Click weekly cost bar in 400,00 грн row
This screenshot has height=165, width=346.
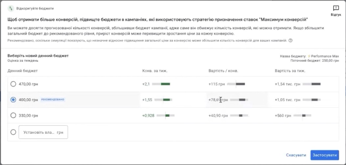[314, 100]
